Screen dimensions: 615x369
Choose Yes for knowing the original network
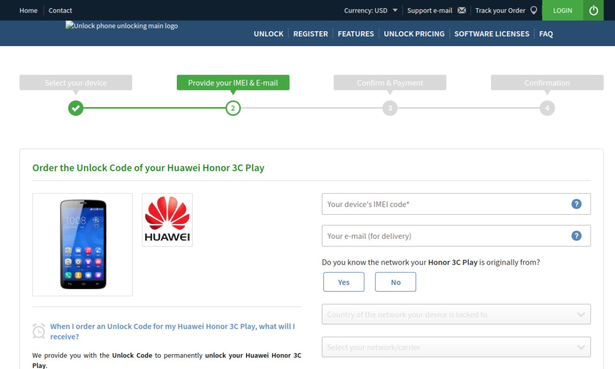pyautogui.click(x=344, y=282)
